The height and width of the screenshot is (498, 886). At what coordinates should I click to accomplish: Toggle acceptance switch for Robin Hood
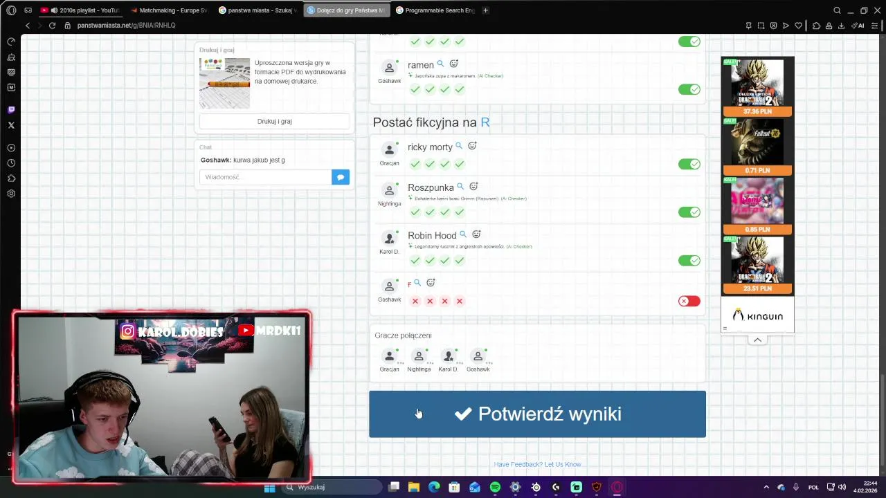tap(689, 261)
